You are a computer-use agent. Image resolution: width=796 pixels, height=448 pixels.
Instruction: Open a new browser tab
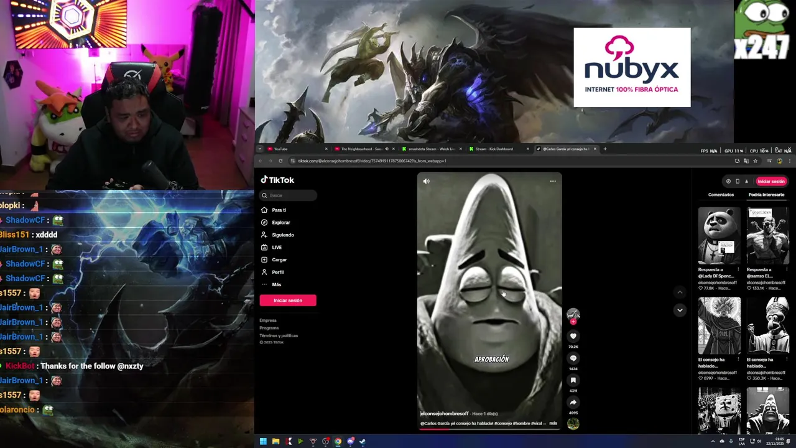tap(604, 149)
